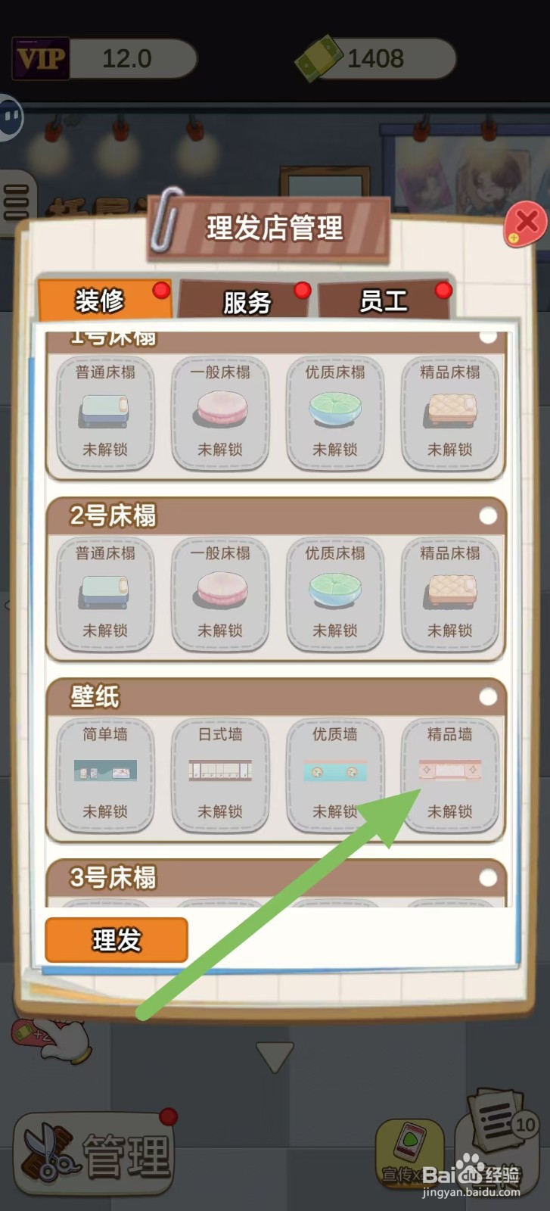Close the 理发店管理 panel with red X
This screenshot has height=1211, width=550.
[x=526, y=223]
